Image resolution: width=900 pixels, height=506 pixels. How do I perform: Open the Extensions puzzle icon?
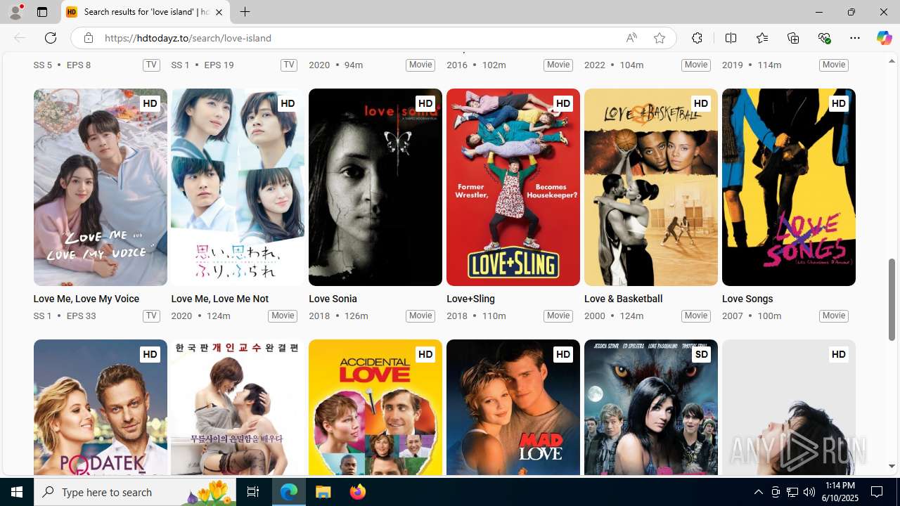pos(697,38)
